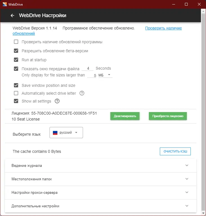The image size is (206, 216).
Task: Uncheck Show all settings
Action: click(16, 101)
